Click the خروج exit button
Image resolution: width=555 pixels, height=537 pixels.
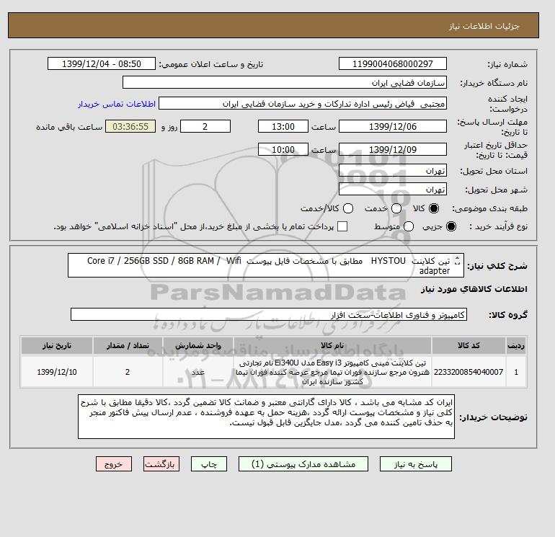click(114, 464)
